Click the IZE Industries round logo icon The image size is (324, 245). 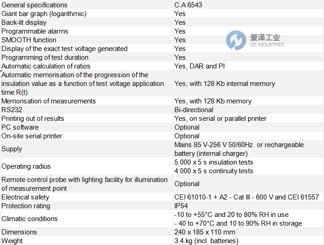(x=236, y=40)
